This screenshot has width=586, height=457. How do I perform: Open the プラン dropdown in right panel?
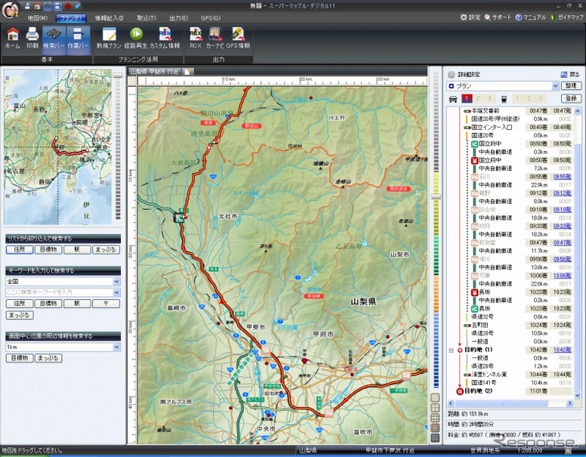tap(555, 86)
